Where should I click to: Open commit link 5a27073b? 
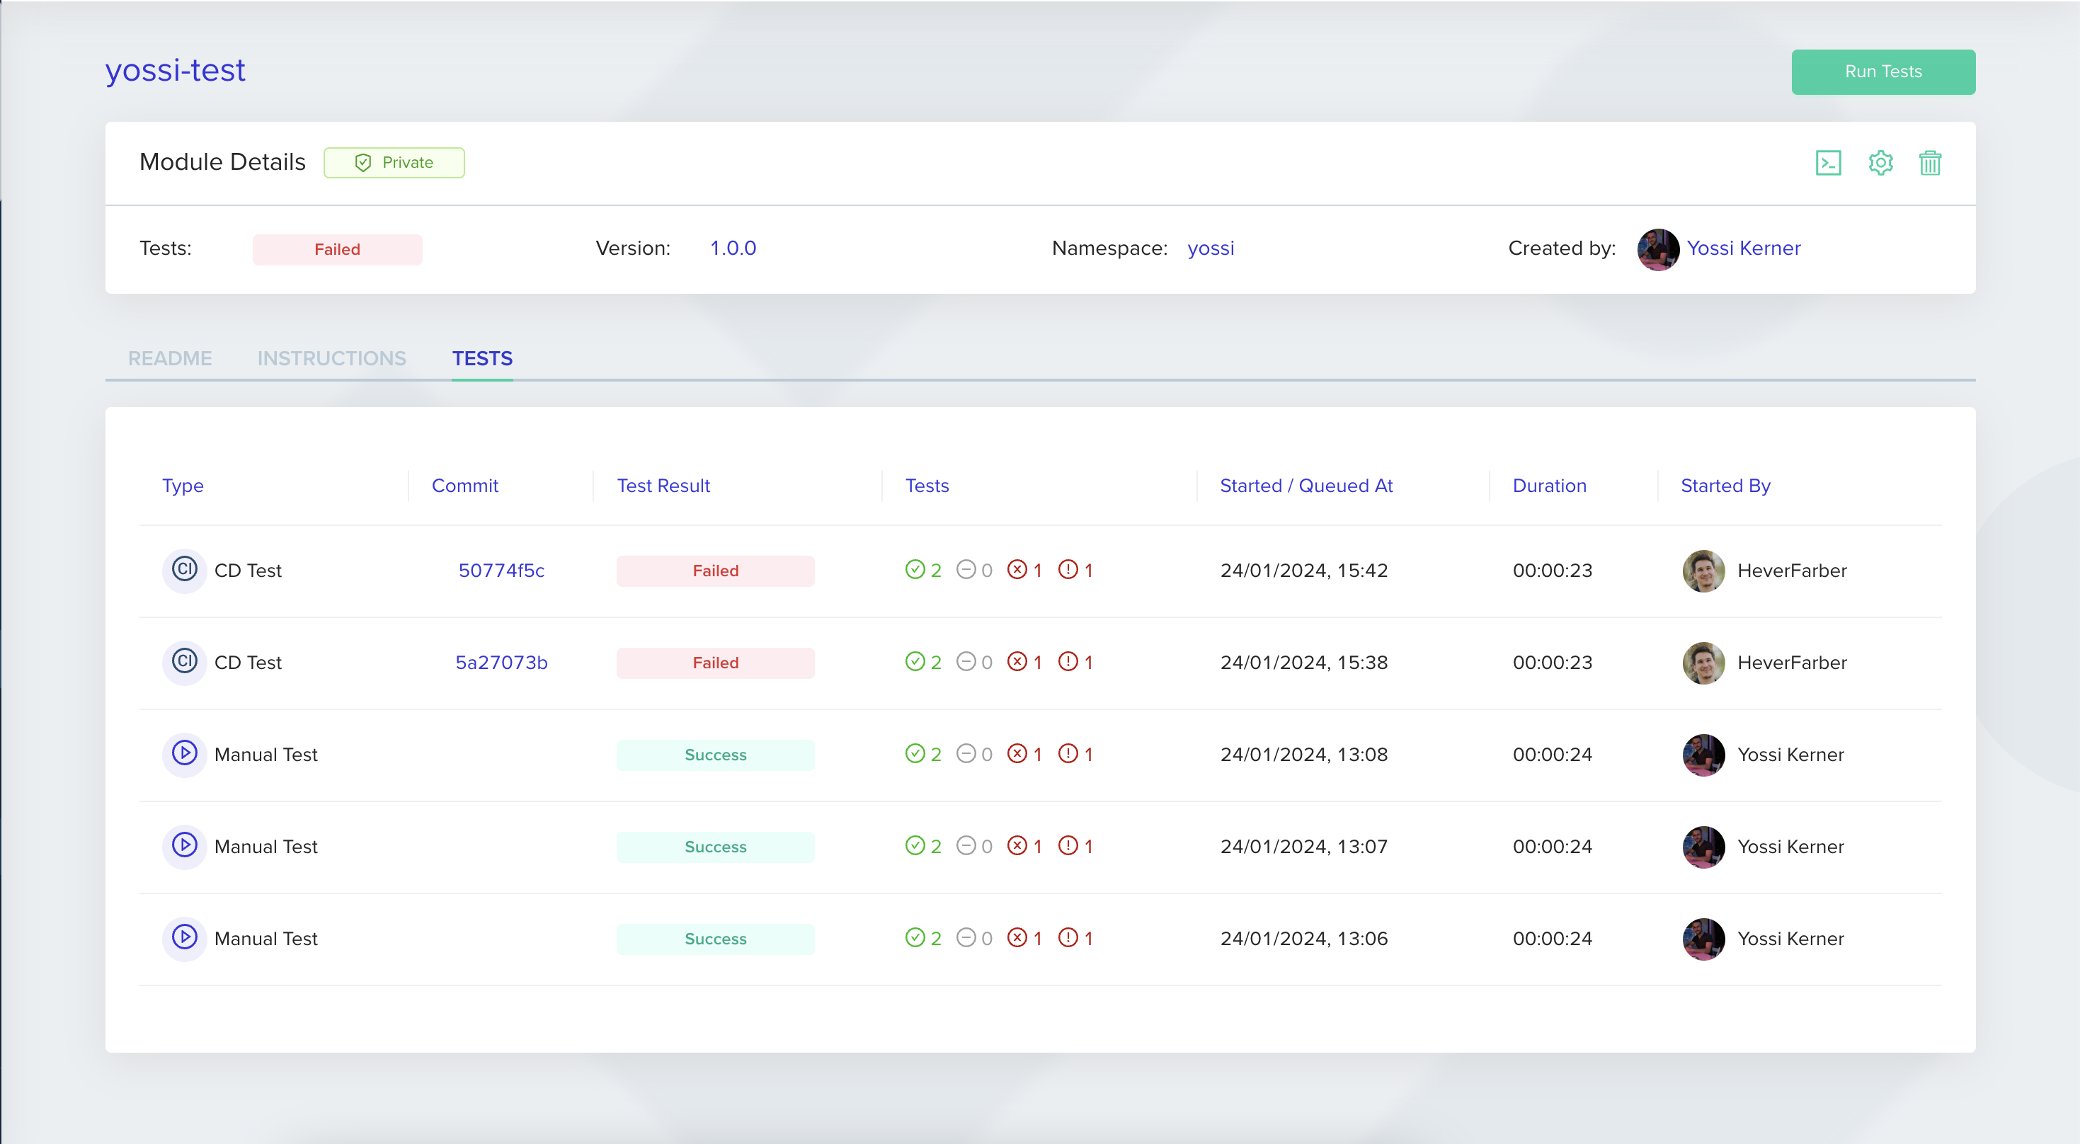501,662
